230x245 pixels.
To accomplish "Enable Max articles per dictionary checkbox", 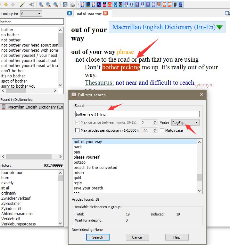I will tap(77, 130).
